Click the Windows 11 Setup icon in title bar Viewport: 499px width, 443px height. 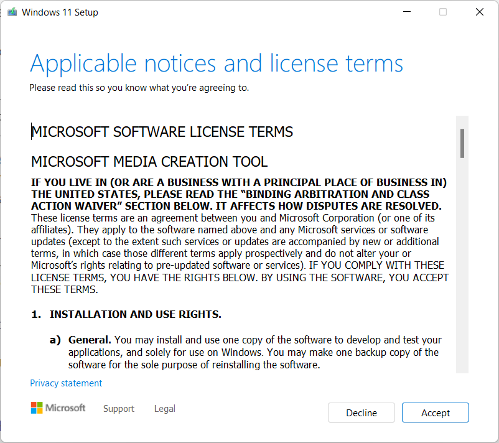click(x=12, y=11)
